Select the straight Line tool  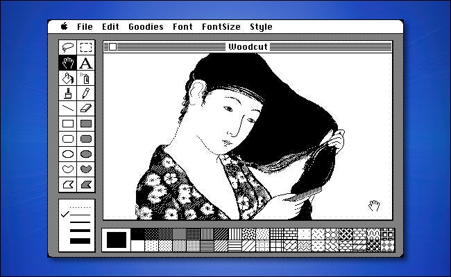click(x=68, y=108)
